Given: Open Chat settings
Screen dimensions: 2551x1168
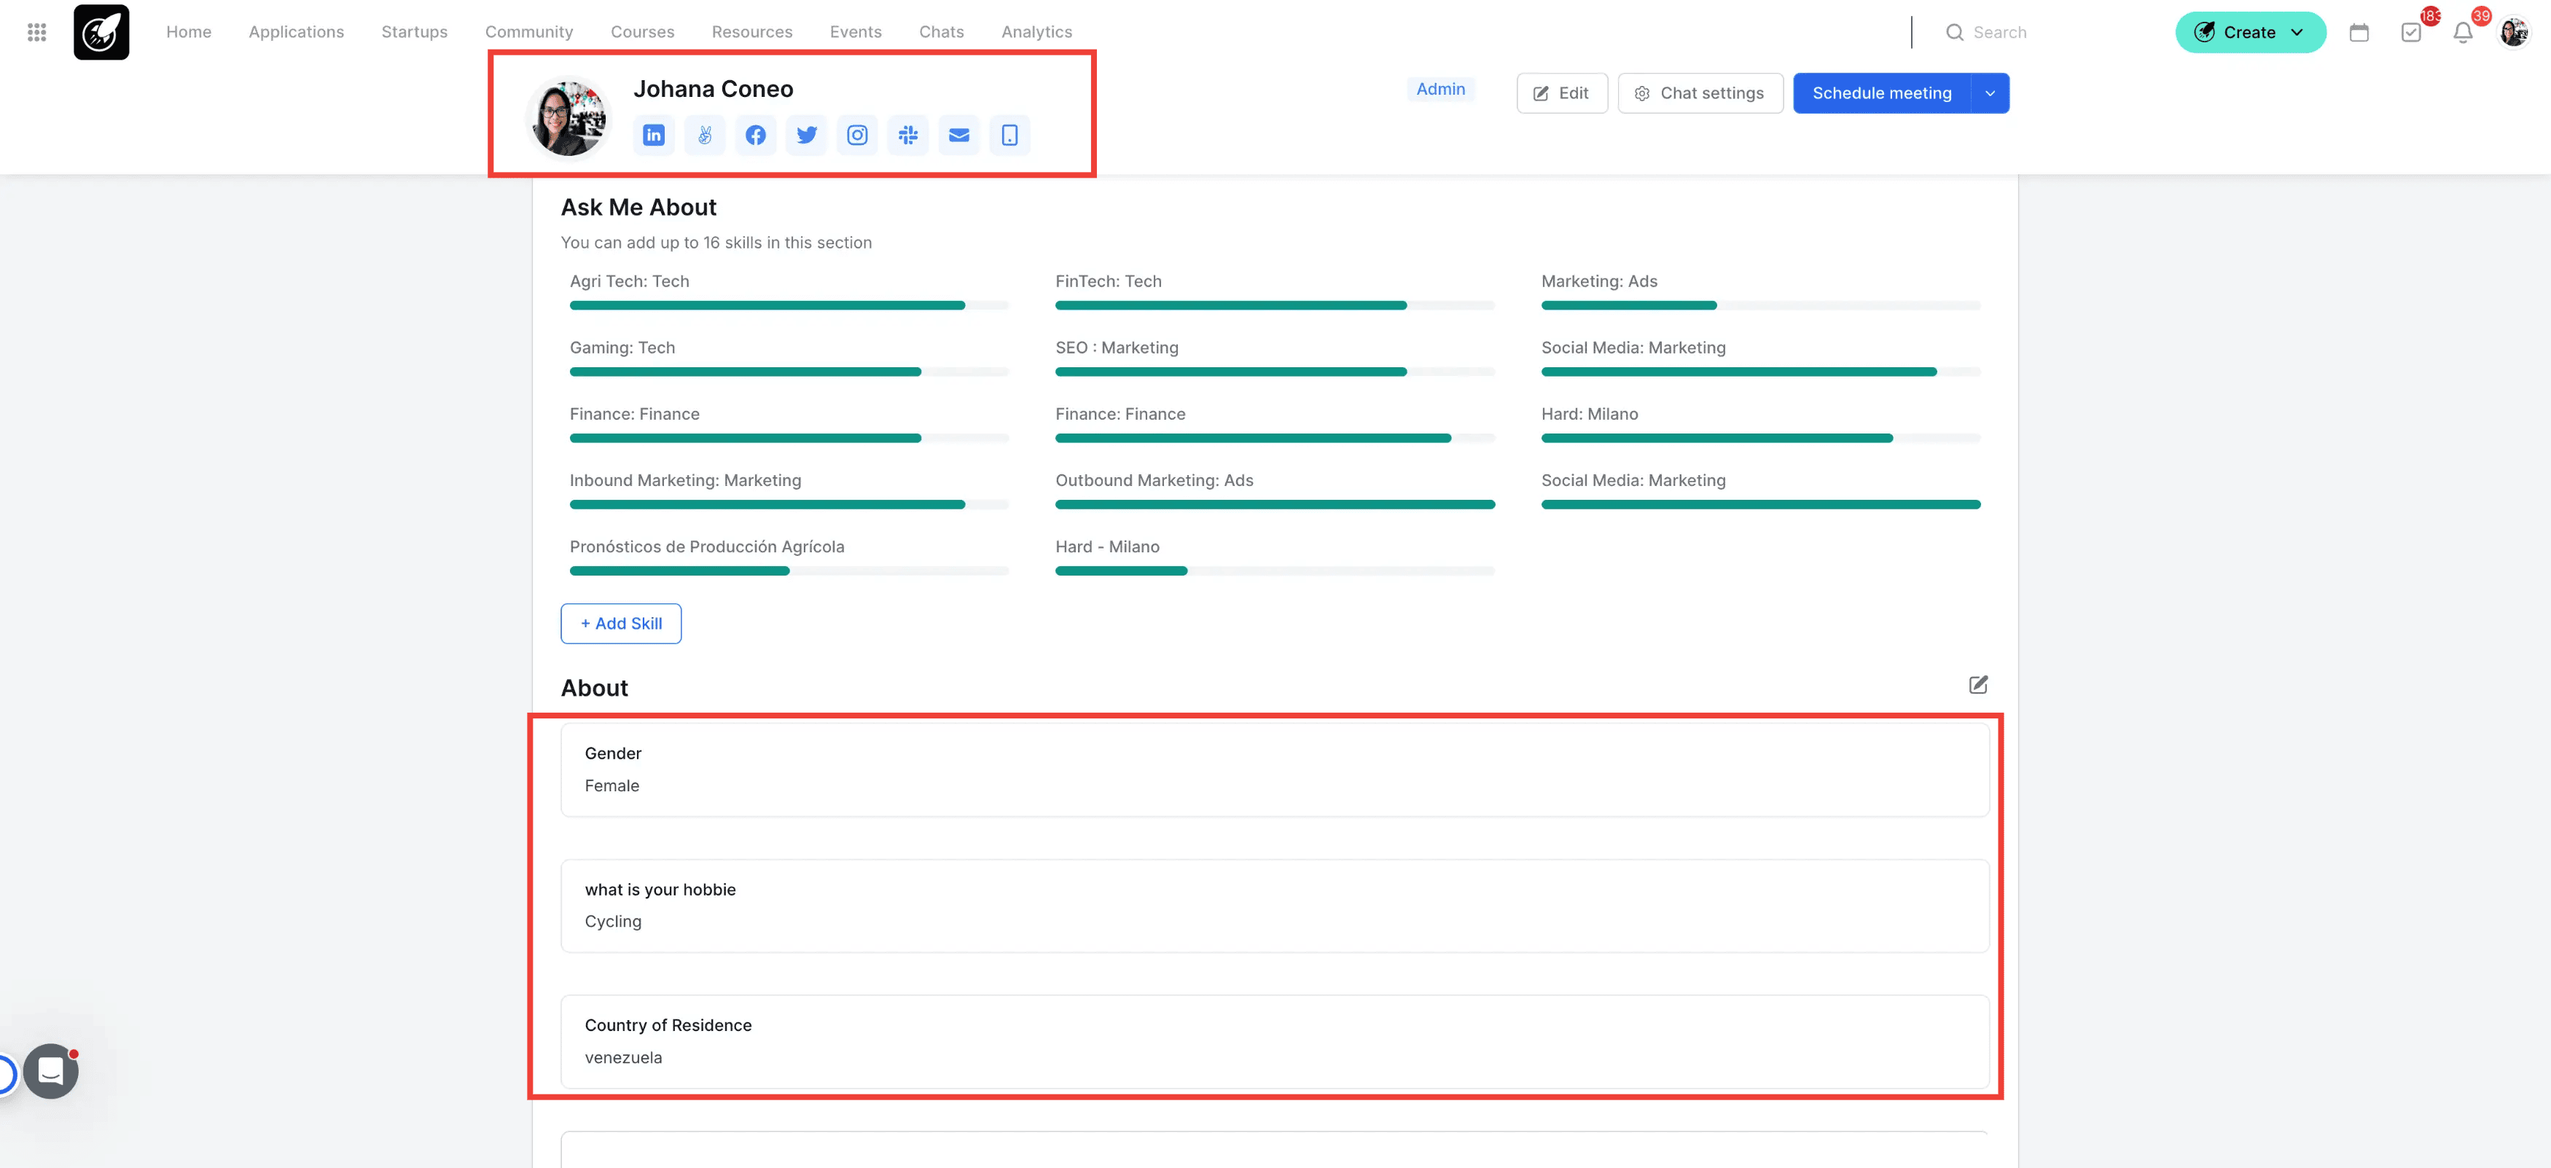Looking at the screenshot, I should coord(1700,93).
